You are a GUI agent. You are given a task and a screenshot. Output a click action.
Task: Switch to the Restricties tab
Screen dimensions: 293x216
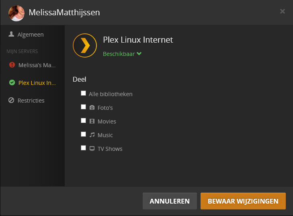(x=31, y=100)
